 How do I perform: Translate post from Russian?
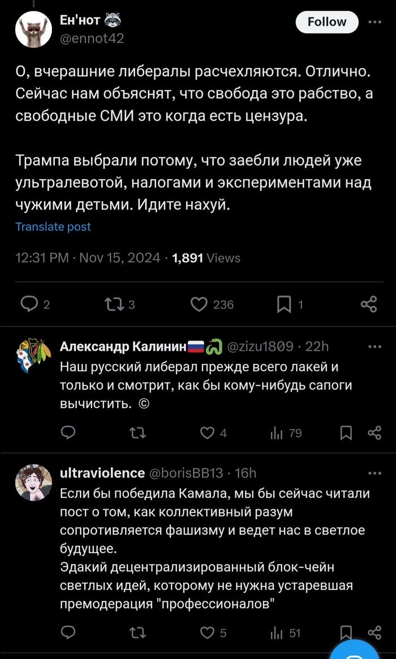coord(53,227)
